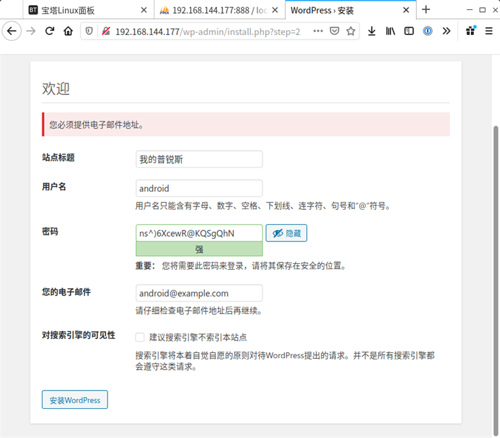Close the 宝塔Linux面板 tab
The image size is (500, 438).
click(x=144, y=10)
